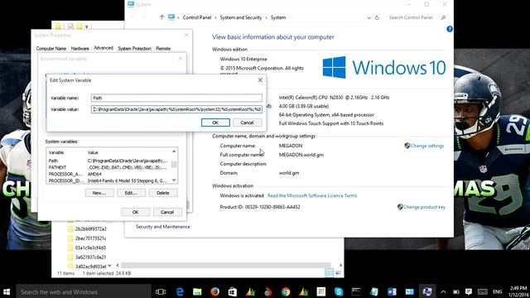Open the Action Center notifications icon
The height and width of the screenshot is (298, 530).
coord(469,291)
